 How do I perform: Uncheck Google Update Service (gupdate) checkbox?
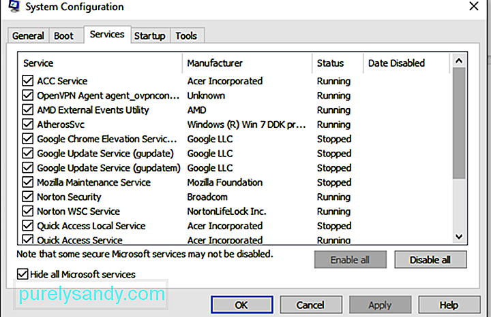[28, 153]
